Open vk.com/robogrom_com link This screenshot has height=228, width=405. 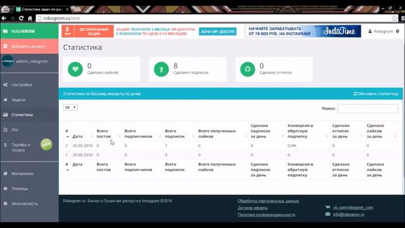(353, 207)
